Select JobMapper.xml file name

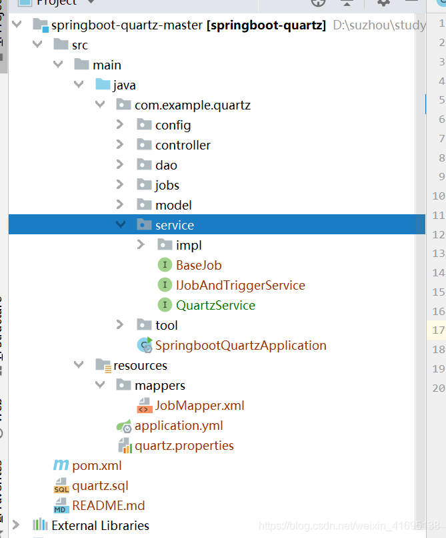tap(199, 405)
